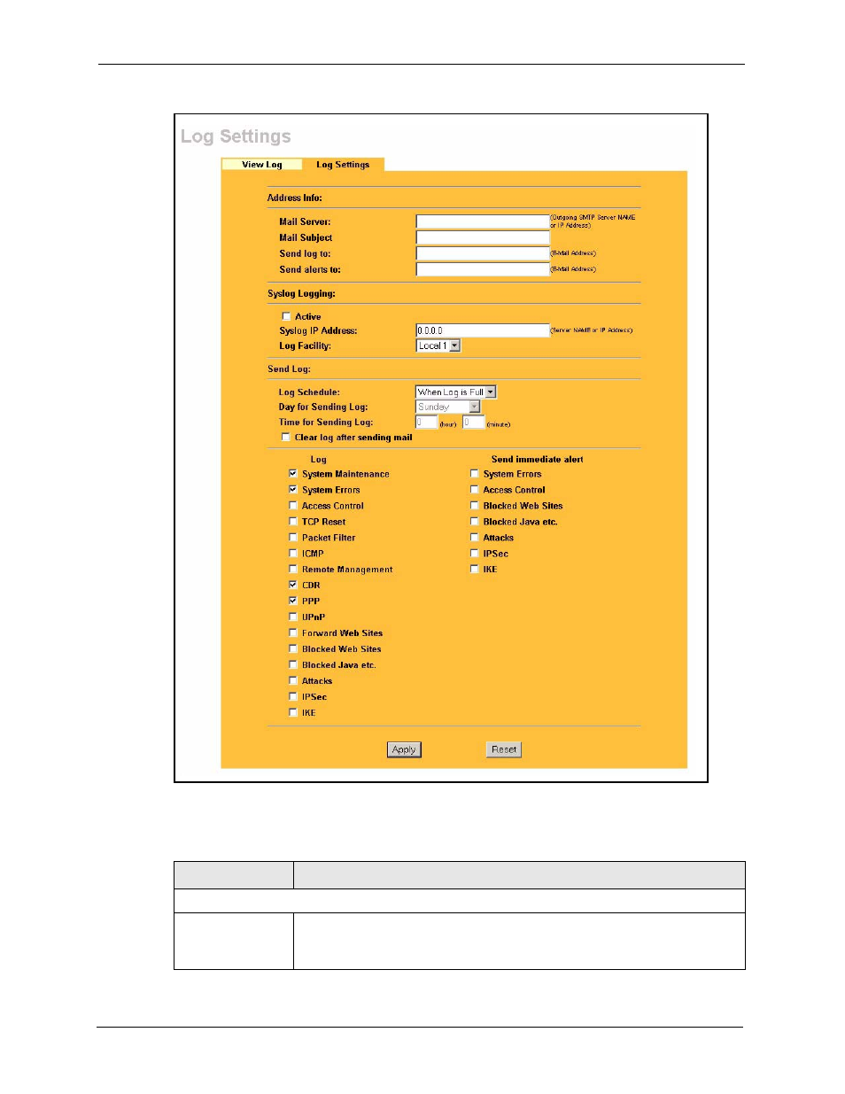This screenshot has height=1094, width=845.
Task: Check the TCP Reset log option
Action: (x=293, y=522)
